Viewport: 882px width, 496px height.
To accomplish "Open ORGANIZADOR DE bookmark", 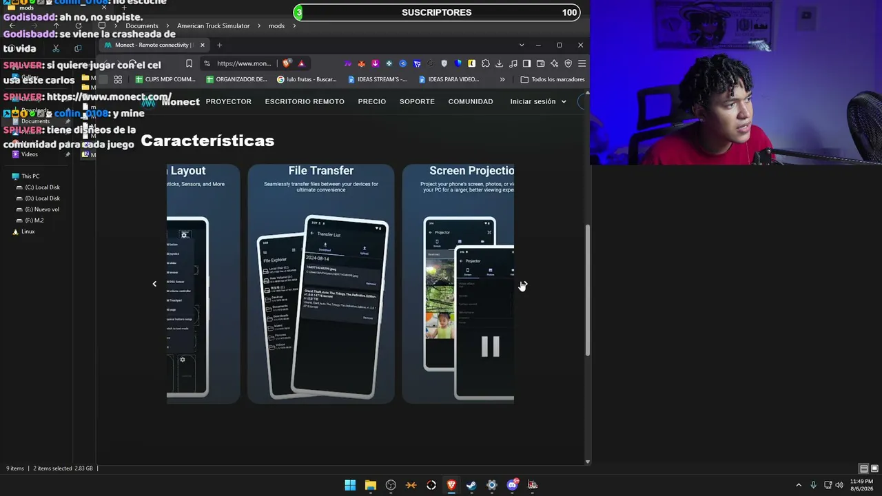I will click(x=236, y=79).
